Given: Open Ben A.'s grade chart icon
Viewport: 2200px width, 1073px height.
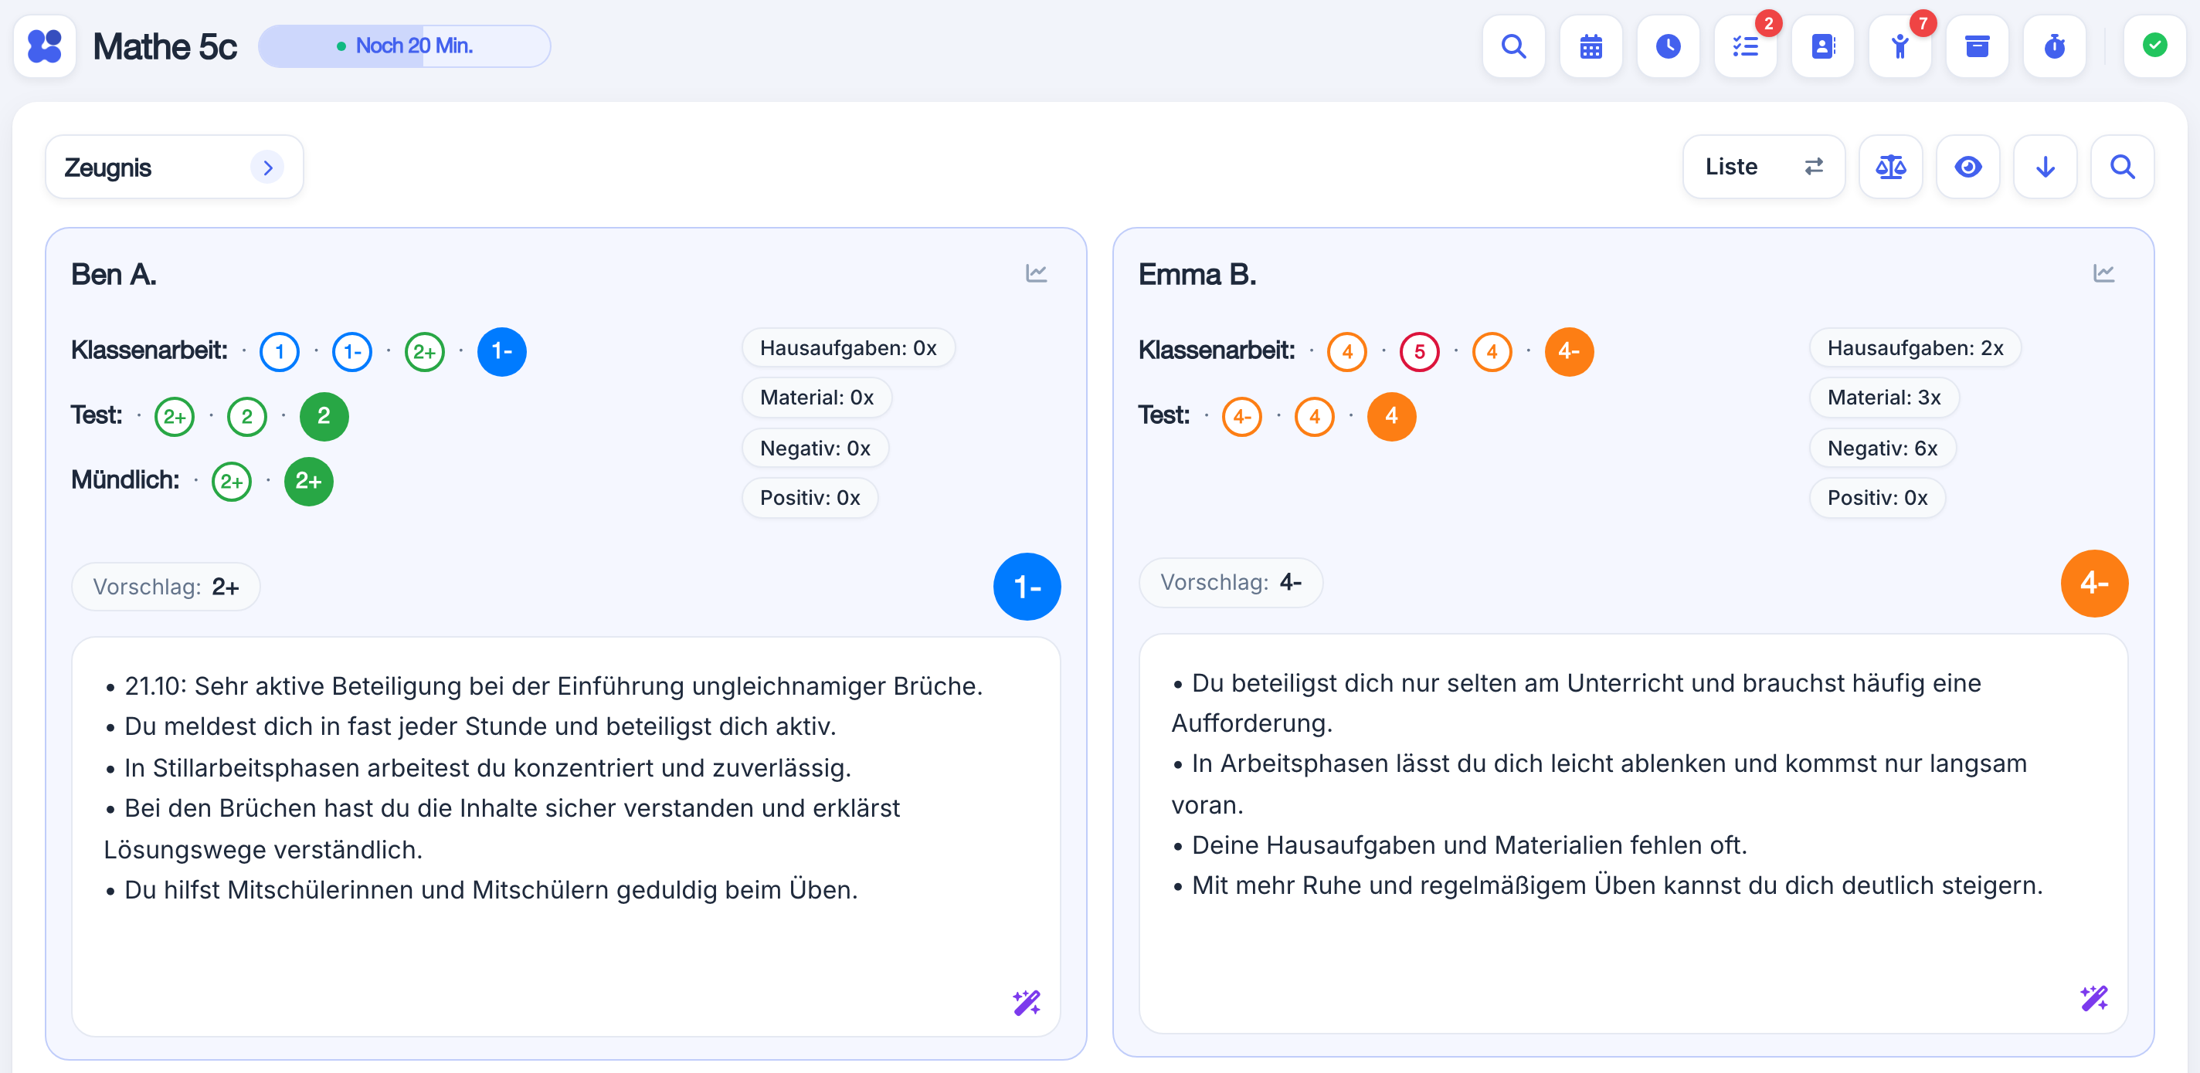Looking at the screenshot, I should [1036, 273].
